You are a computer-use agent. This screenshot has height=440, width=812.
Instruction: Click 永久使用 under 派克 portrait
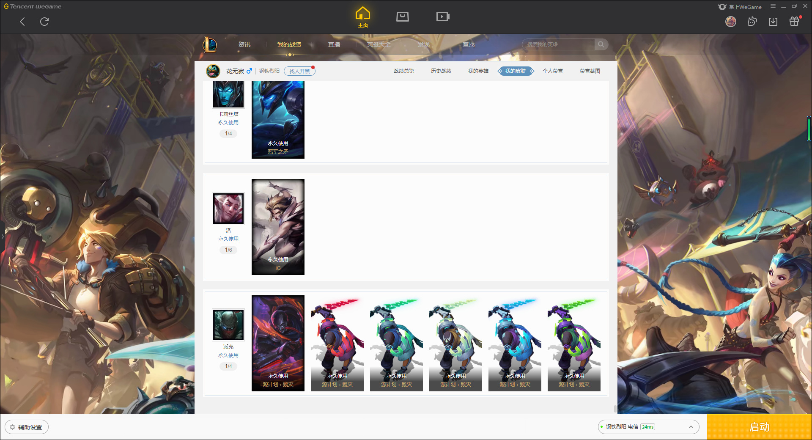pyautogui.click(x=228, y=355)
